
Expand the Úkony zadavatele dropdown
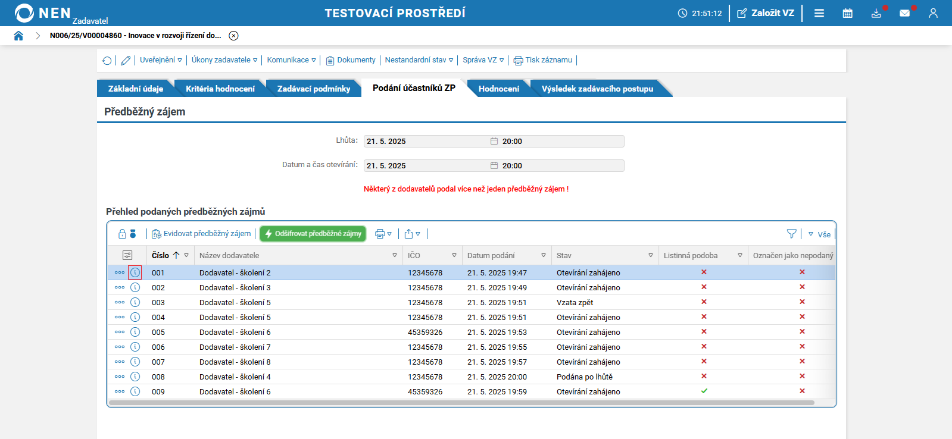click(224, 60)
